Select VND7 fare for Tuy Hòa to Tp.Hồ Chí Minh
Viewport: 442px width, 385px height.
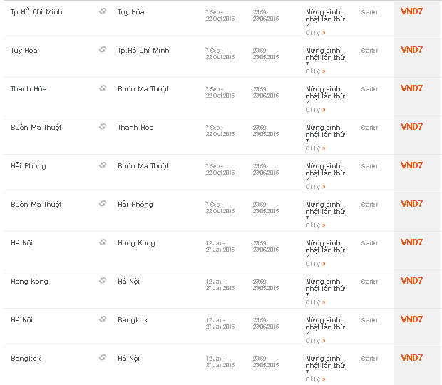click(x=411, y=50)
